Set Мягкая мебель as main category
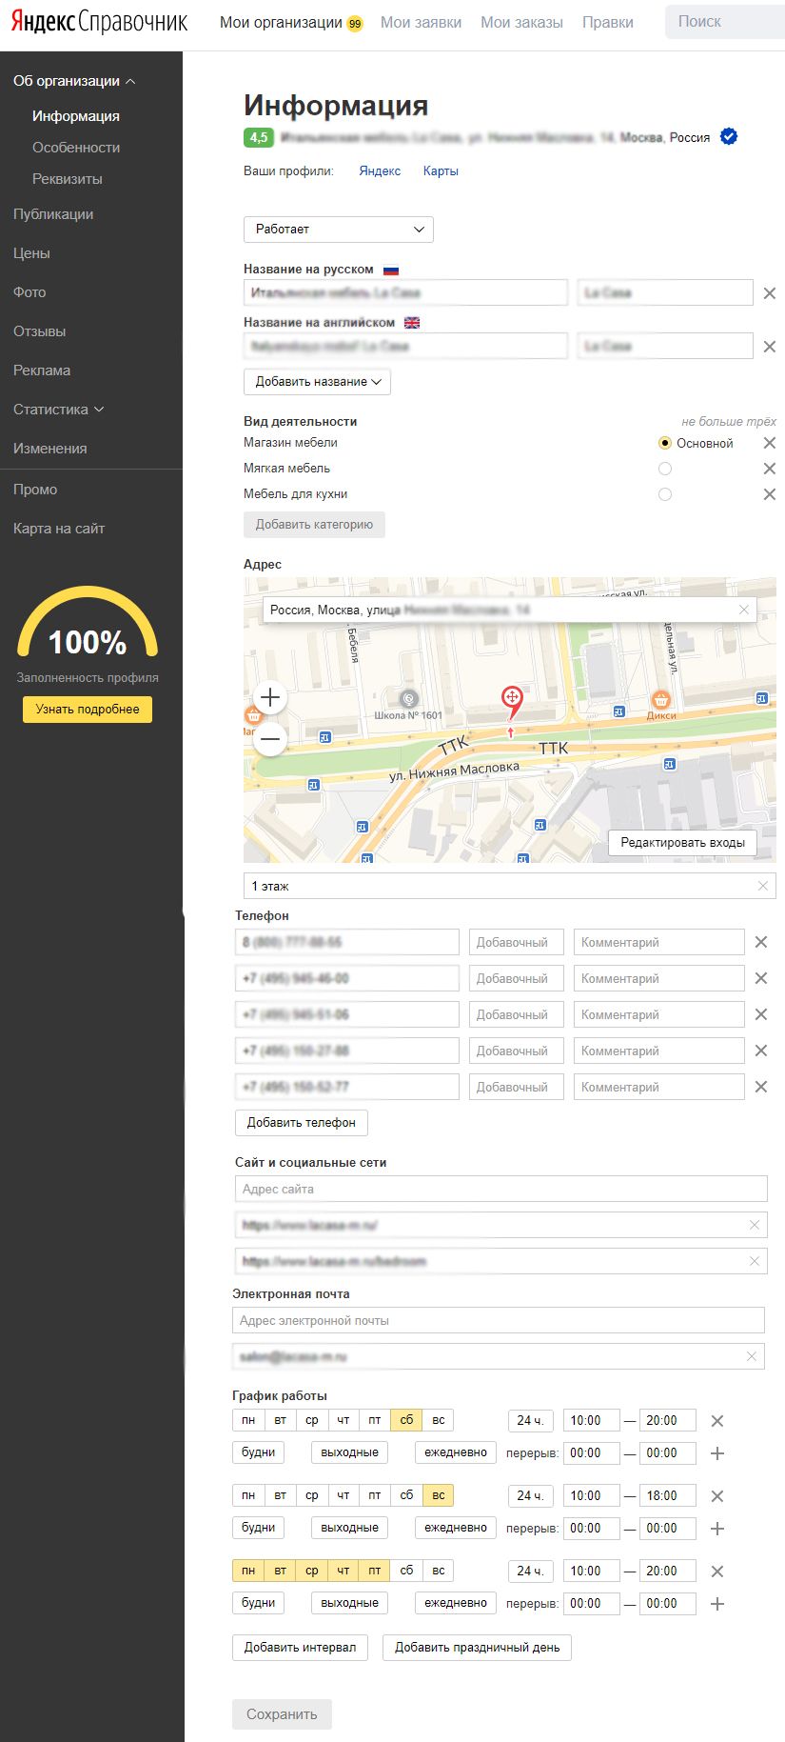 [x=665, y=469]
